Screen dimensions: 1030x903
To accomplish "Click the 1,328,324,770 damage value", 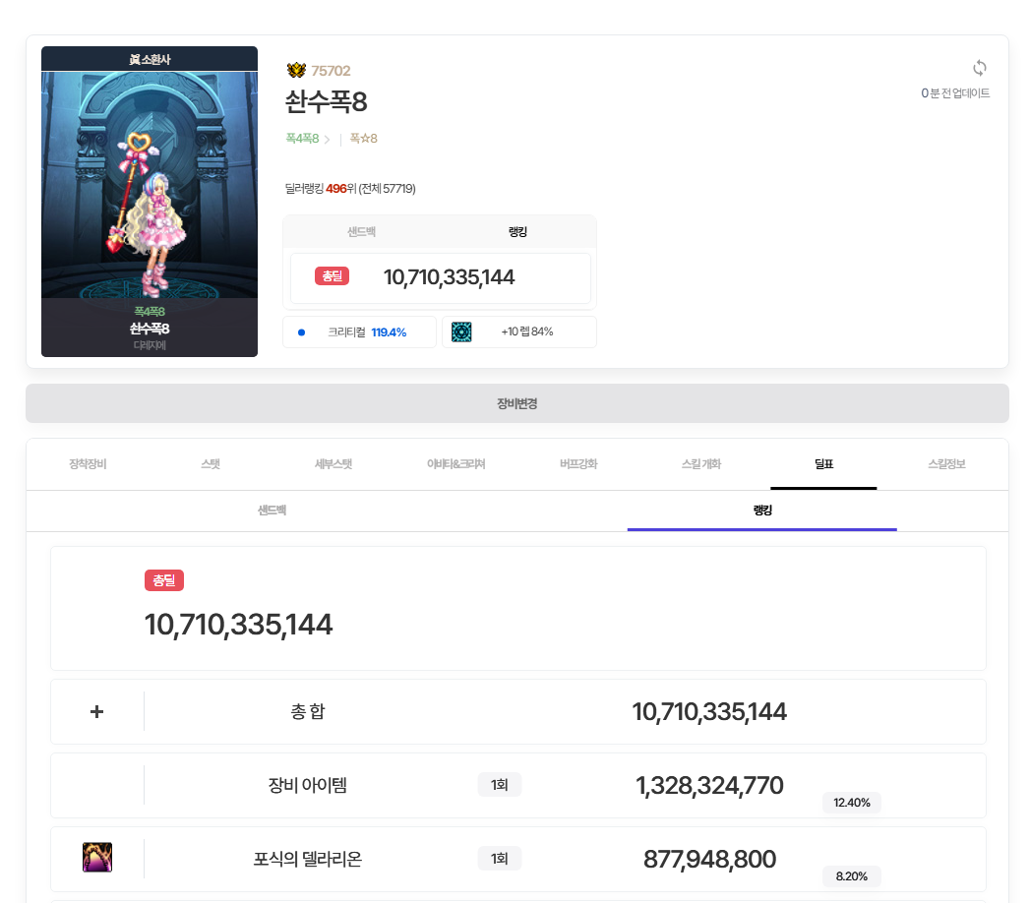I will (709, 785).
